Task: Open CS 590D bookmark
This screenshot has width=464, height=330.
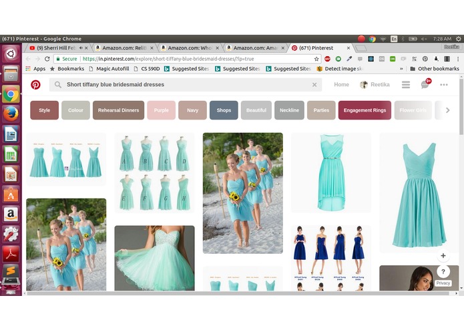Action: [x=147, y=69]
